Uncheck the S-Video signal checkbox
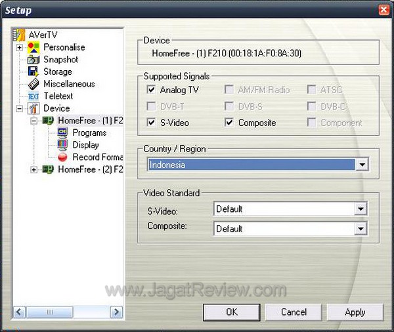 click(151, 122)
